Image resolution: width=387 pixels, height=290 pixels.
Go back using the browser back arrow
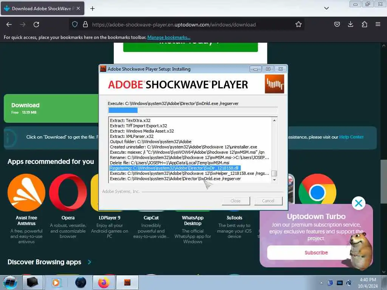tap(9, 25)
